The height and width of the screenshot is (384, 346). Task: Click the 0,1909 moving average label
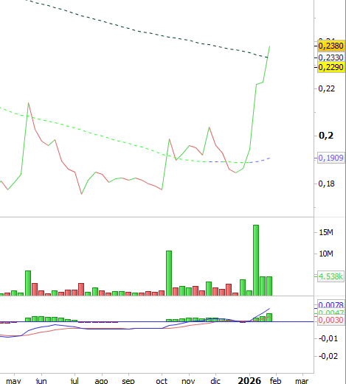point(331,158)
